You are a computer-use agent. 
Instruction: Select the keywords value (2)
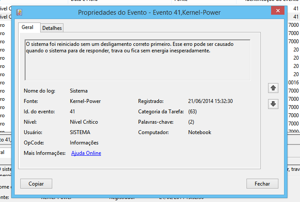(x=191, y=122)
